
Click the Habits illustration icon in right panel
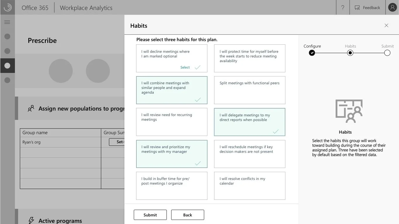[x=349, y=111]
